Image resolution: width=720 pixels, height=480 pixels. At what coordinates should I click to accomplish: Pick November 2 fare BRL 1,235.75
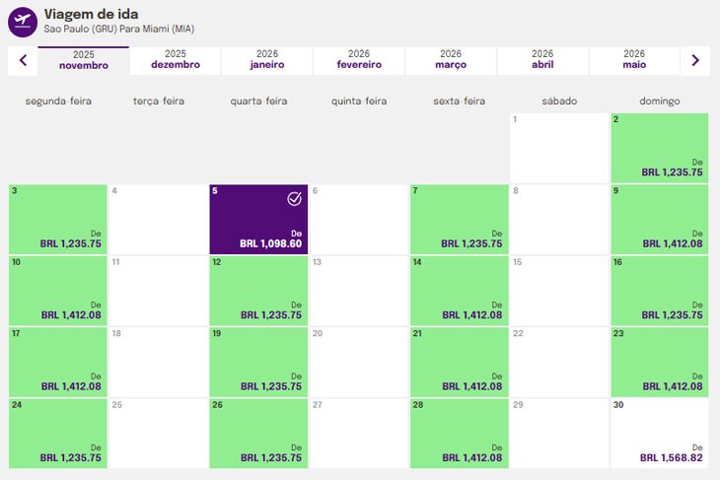tap(659, 148)
